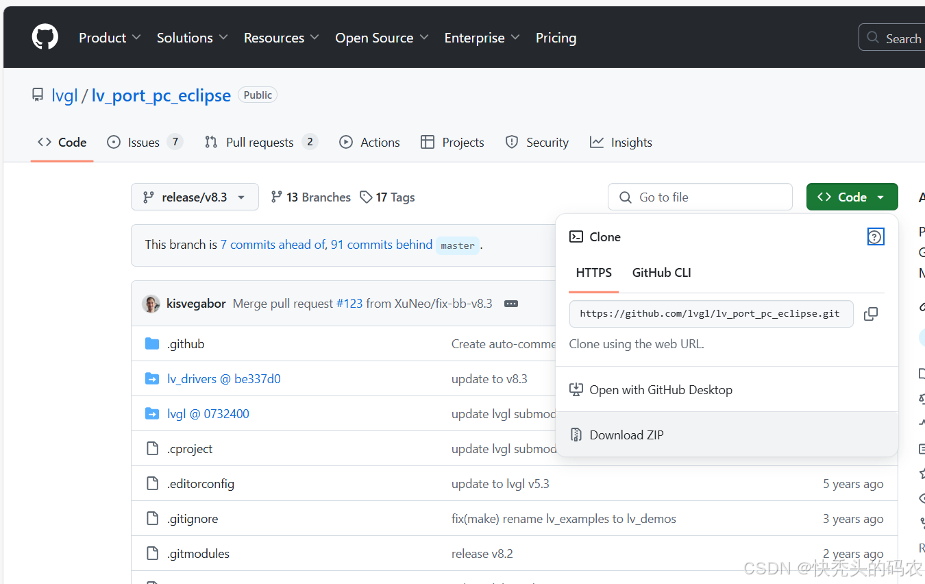Screen dimensions: 925x584
Task: Open the Solutions dropdown menu
Action: 192,38
